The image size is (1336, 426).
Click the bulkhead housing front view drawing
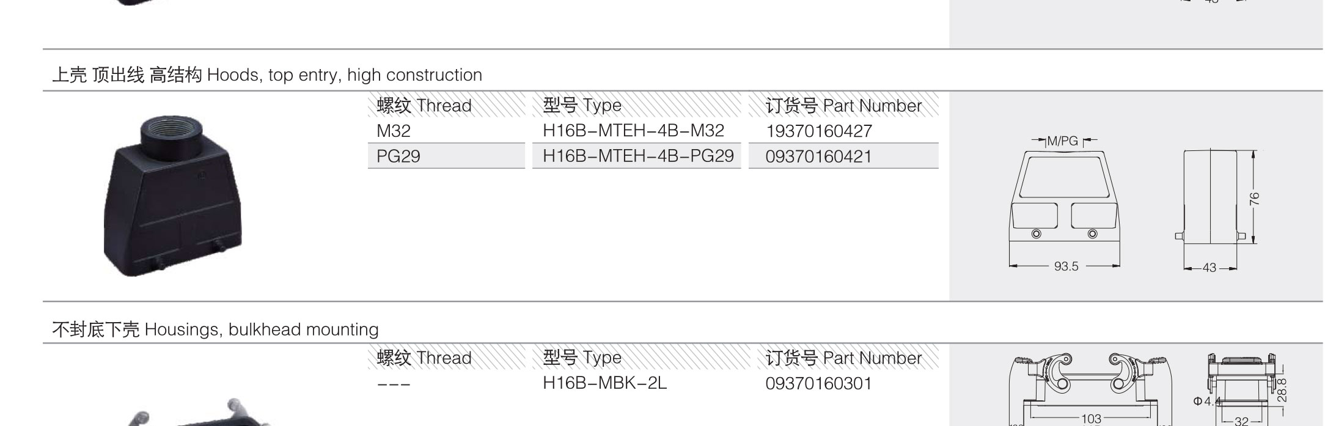tap(1091, 389)
